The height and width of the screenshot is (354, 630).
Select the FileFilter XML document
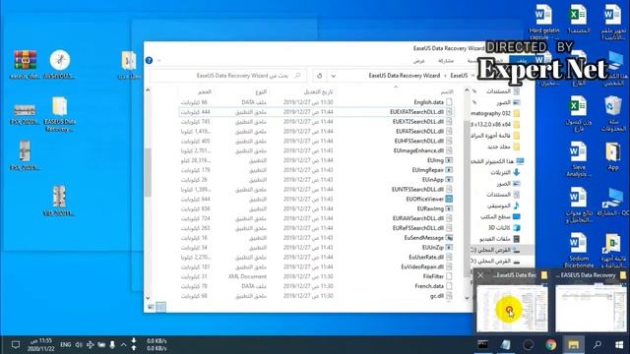click(x=433, y=276)
